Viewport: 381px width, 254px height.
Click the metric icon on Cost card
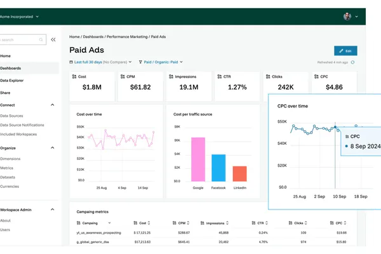click(74, 77)
